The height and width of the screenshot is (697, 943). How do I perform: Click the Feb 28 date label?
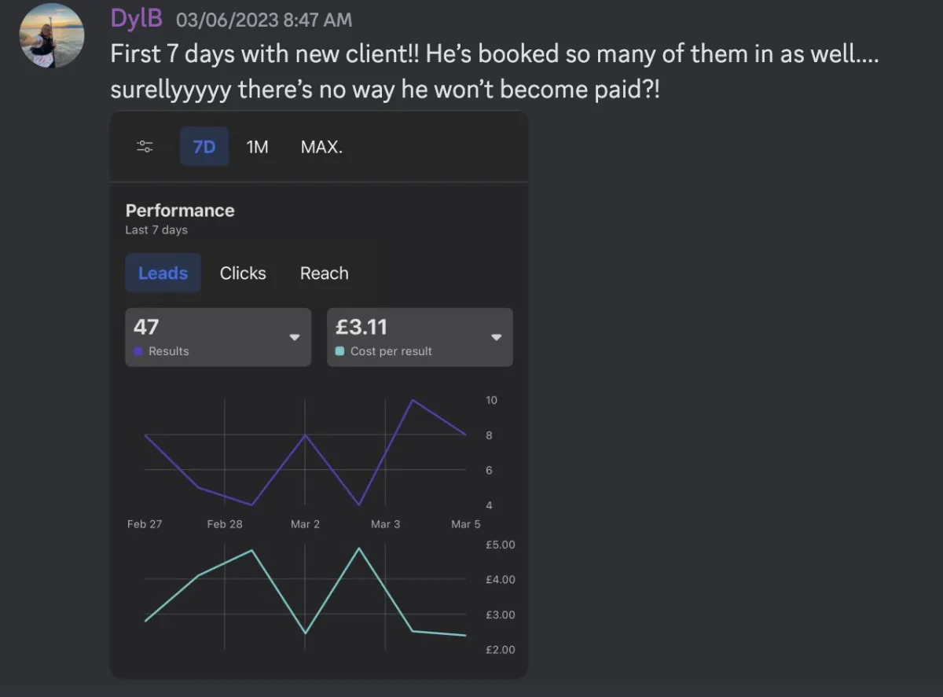pos(225,524)
